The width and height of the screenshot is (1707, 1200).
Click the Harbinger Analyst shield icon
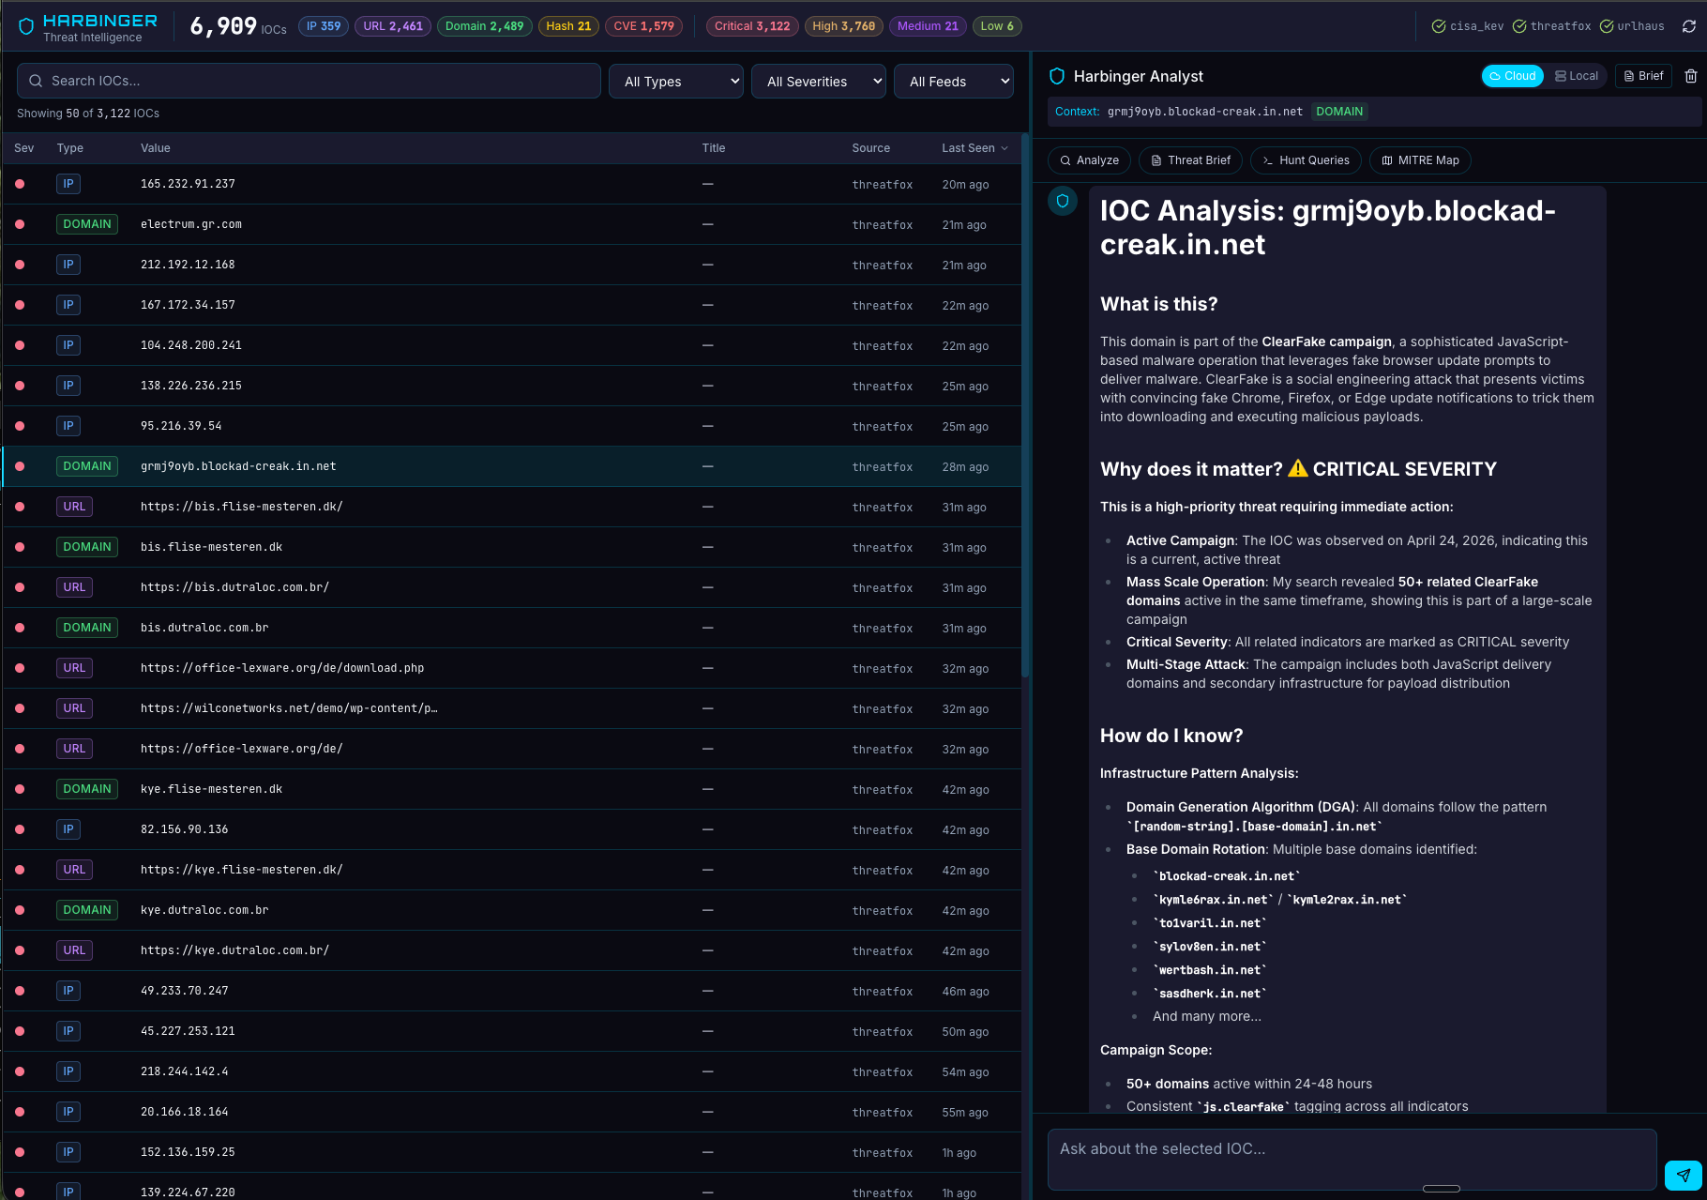point(1057,76)
